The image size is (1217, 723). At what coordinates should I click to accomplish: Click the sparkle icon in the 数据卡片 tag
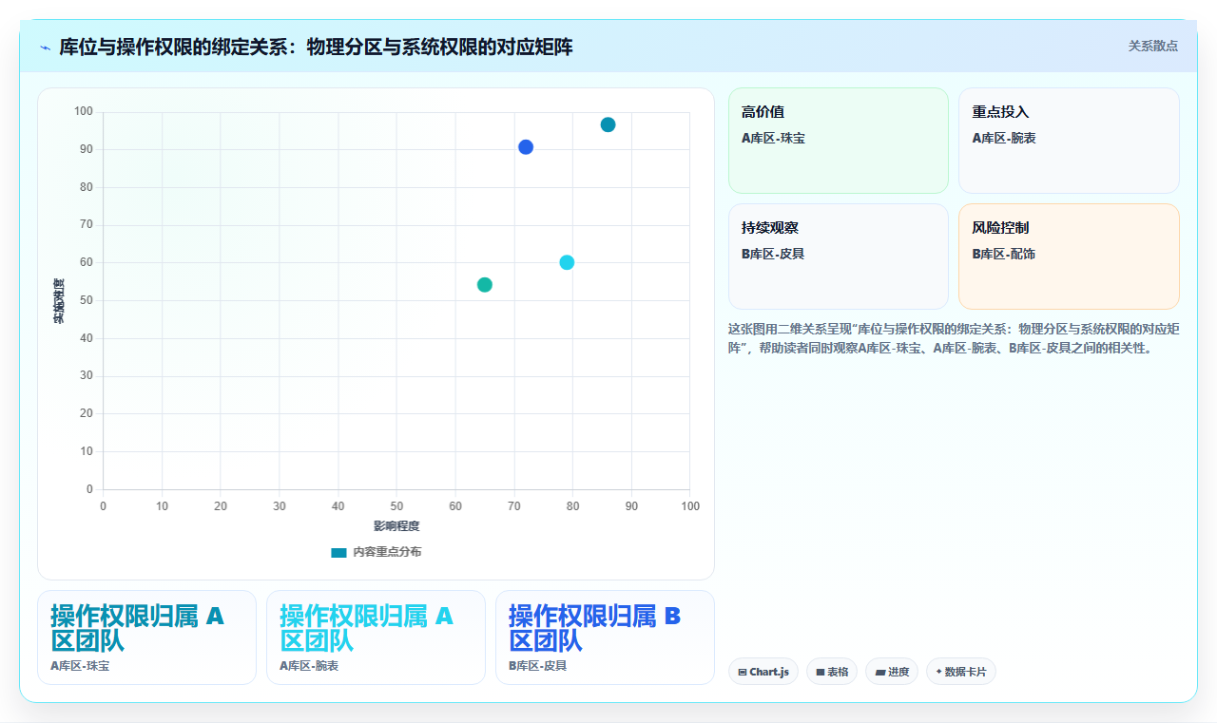(x=938, y=672)
